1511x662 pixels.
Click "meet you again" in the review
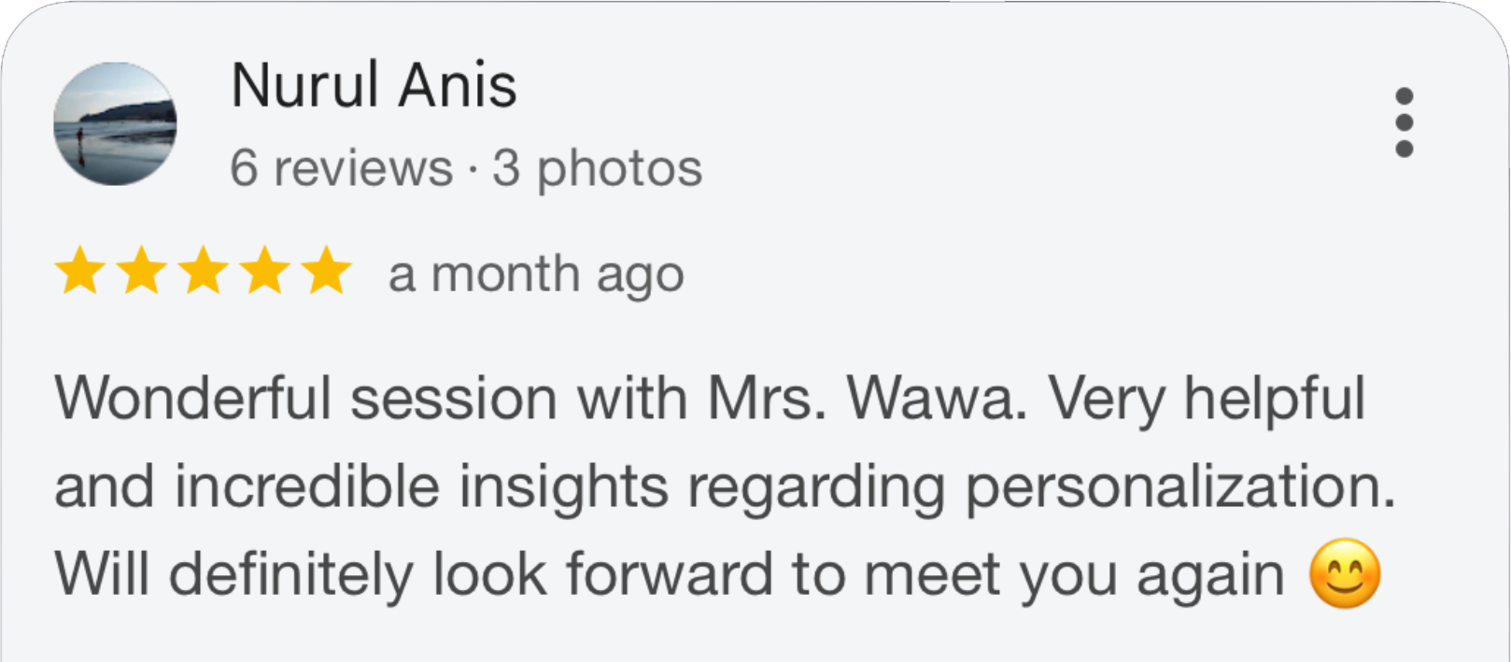pos(1074,574)
